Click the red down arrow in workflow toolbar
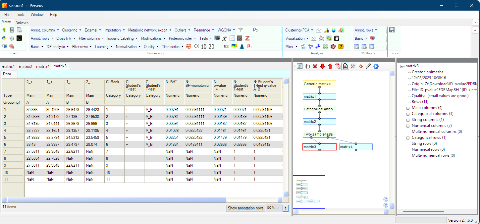 (322, 66)
